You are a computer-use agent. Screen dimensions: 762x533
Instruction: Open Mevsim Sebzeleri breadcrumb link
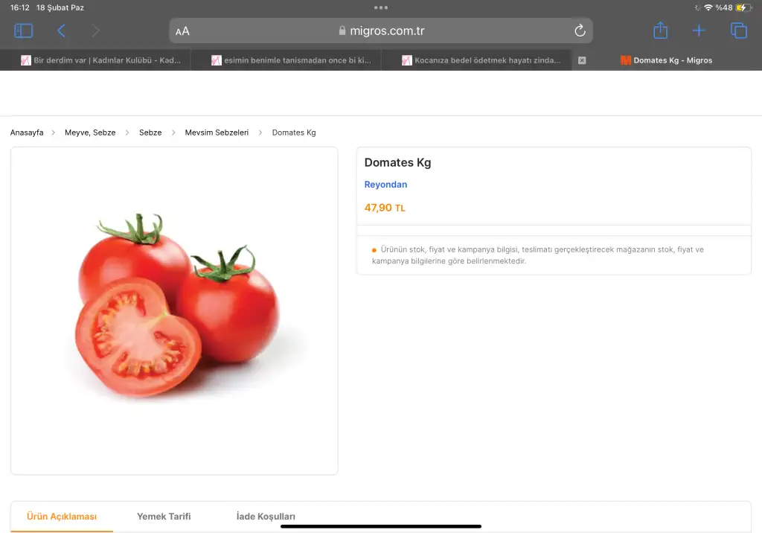[217, 133]
